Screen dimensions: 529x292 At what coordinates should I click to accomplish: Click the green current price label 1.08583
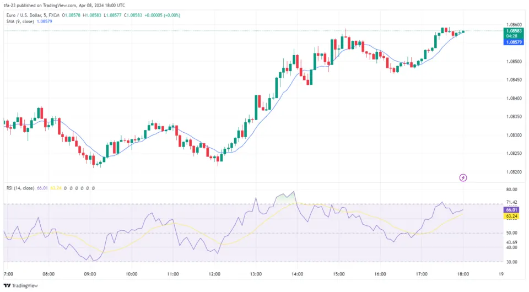coord(514,31)
